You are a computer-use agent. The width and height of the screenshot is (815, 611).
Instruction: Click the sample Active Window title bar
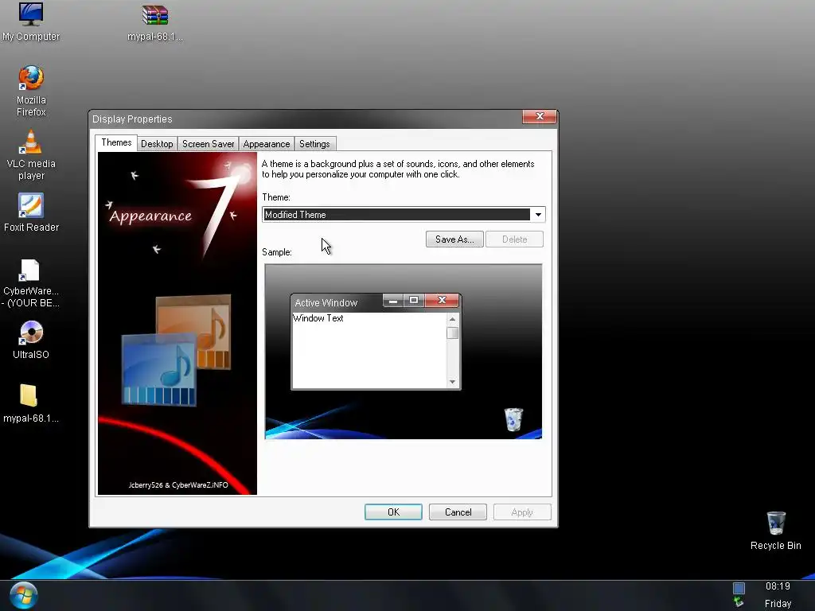[337, 302]
